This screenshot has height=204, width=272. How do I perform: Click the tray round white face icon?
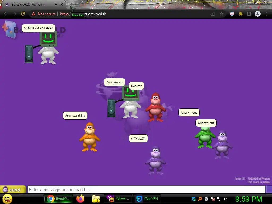[x=206, y=199]
